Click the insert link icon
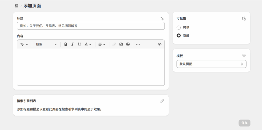This screenshot has height=130, width=262. pyautogui.click(x=114, y=44)
